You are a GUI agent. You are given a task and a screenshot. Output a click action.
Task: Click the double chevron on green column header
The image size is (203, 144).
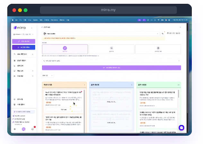coord(178,85)
